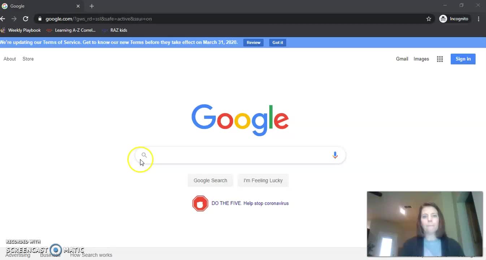Dismiss Terms banner with Got it

(x=278, y=43)
